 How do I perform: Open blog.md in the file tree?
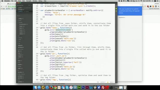[20, 53]
